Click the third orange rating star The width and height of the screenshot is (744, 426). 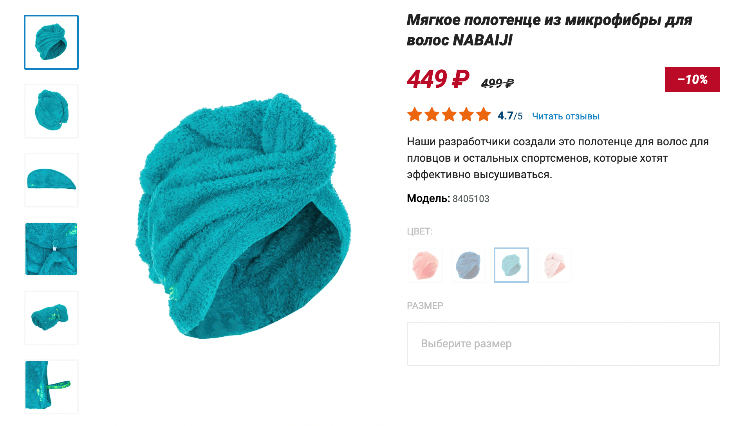[x=449, y=115]
